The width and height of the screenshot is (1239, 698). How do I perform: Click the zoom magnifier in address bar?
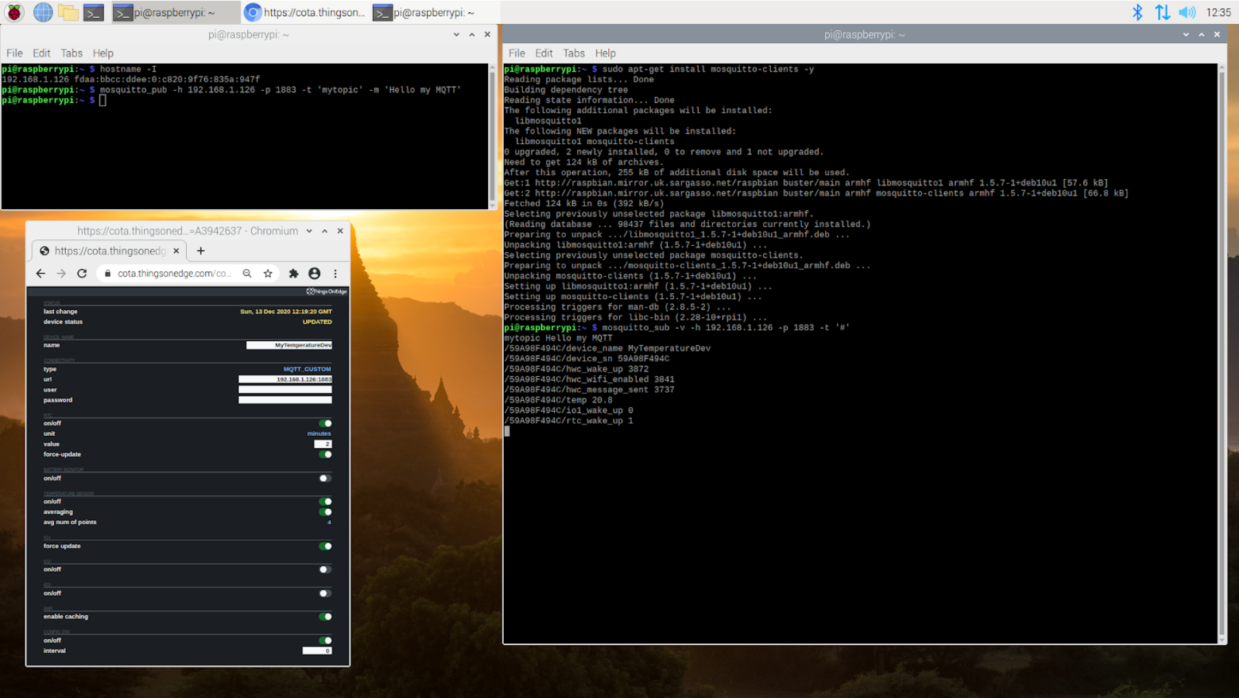click(x=247, y=273)
